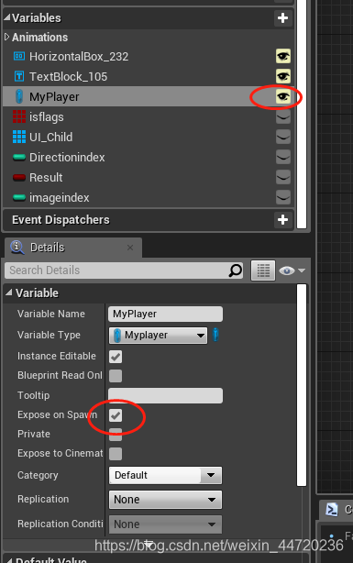This screenshot has height=563, width=353.
Task: Open the Variable Type dropdown
Action: click(158, 336)
